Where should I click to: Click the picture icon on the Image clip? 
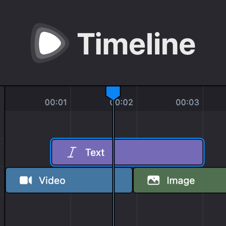click(153, 180)
